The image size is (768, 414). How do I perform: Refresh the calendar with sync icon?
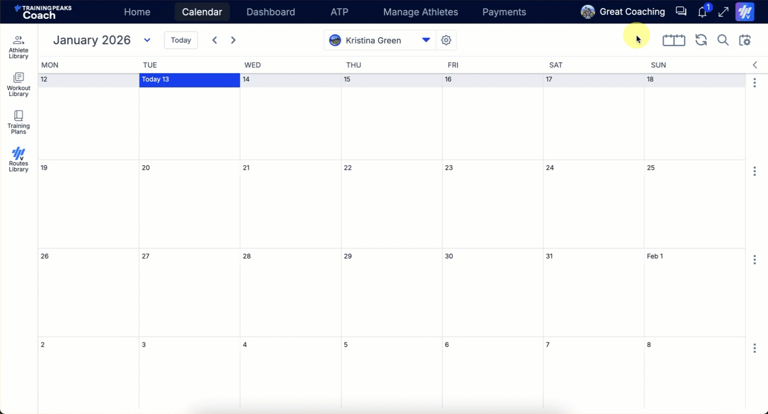click(701, 40)
